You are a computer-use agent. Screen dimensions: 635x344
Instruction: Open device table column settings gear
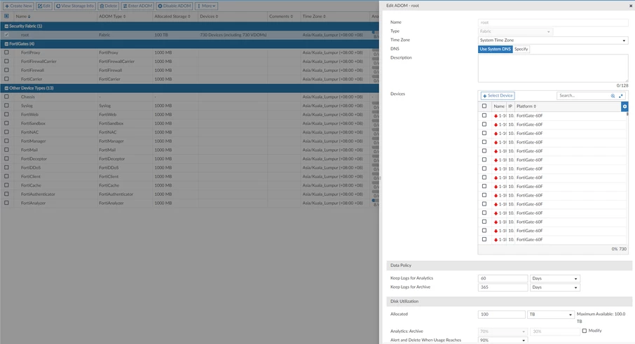click(x=624, y=106)
